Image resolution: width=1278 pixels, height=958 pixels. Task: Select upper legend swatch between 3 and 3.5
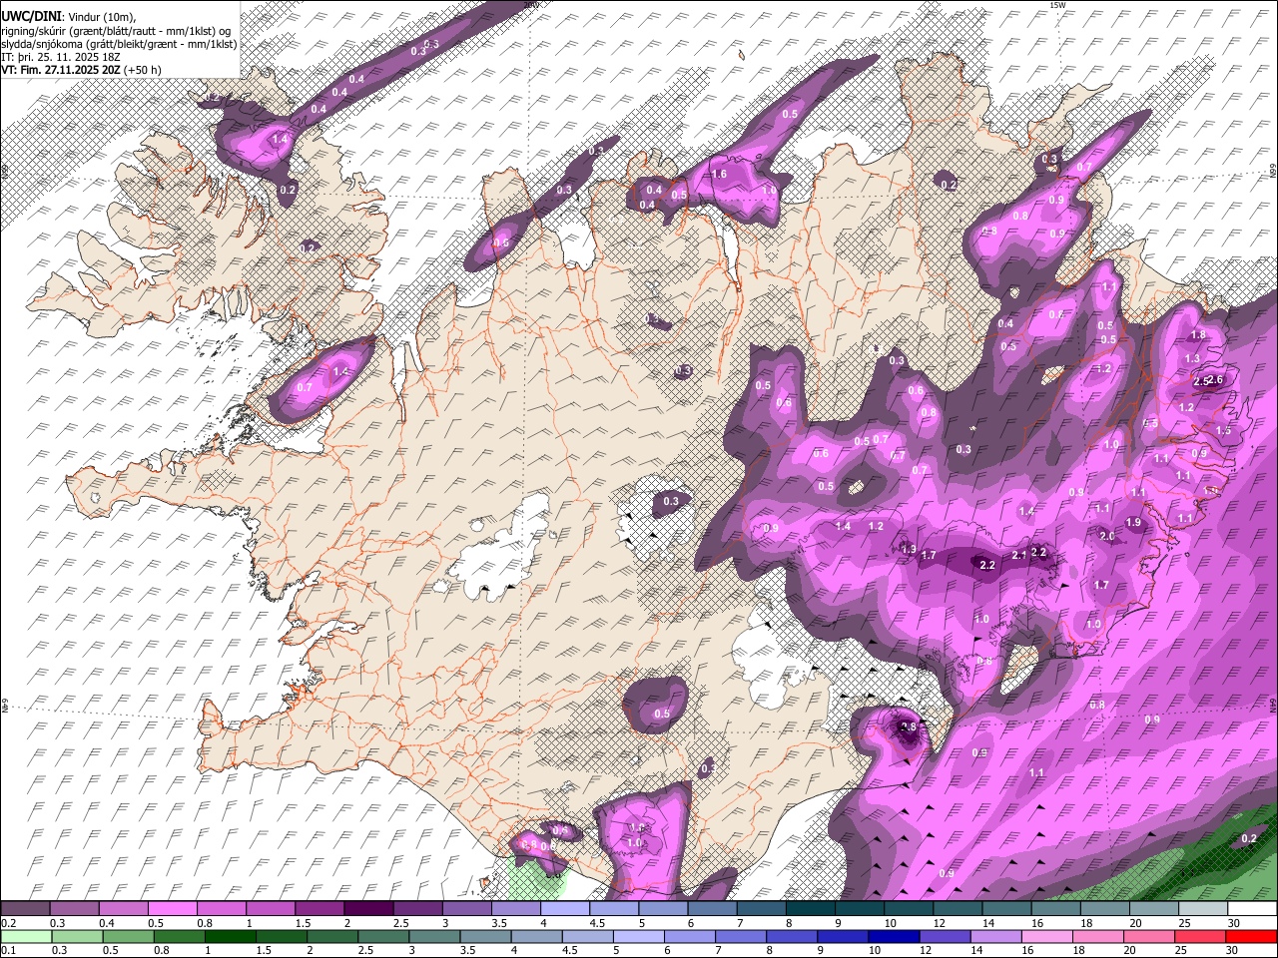pos(466,908)
